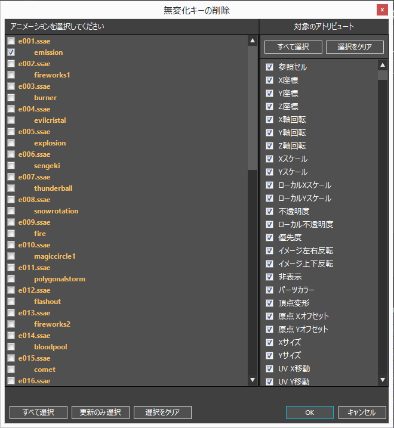
Task: Uncheck the Z軸回転 attribute
Action: point(270,145)
